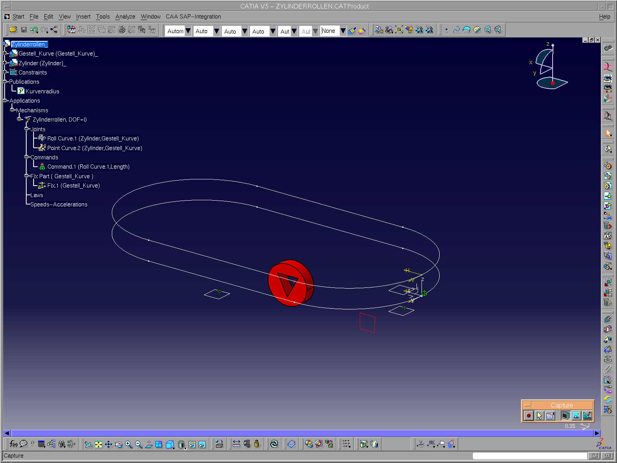Click the attach paperclip icon in right toolbar
617x463 pixels.
click(608, 370)
